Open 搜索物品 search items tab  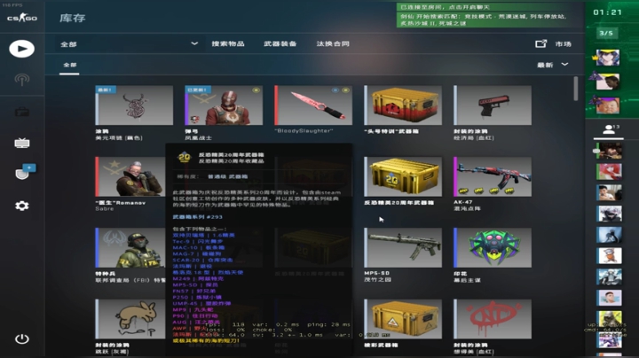[x=228, y=44]
